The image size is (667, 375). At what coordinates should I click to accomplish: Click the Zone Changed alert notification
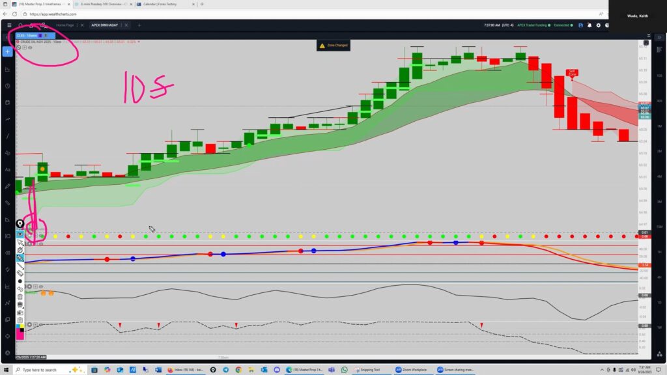333,46
